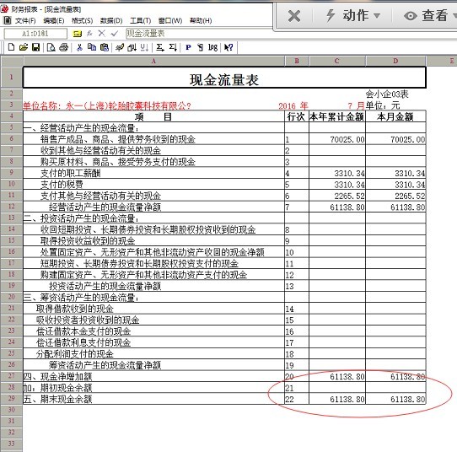The image size is (457, 452).
Task: Click the 支付的税费 row label
Action: point(62,184)
